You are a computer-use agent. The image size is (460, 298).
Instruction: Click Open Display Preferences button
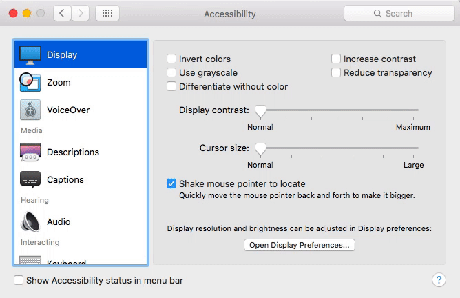click(x=300, y=245)
